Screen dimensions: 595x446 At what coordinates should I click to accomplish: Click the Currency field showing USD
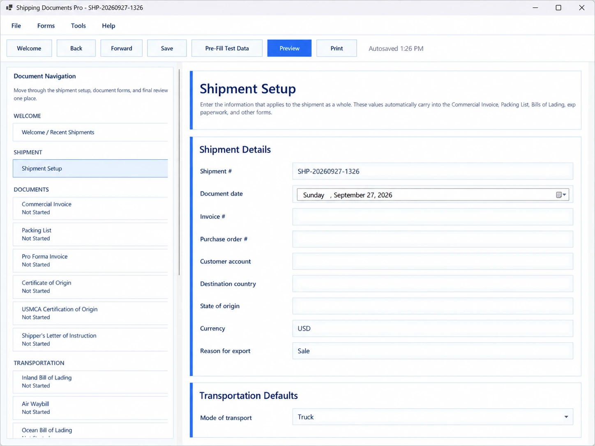coord(433,329)
